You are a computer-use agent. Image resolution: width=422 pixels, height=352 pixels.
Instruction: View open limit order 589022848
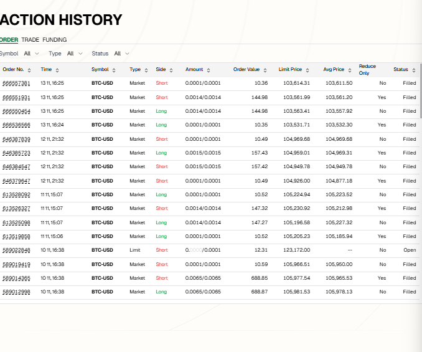[x=16, y=250]
